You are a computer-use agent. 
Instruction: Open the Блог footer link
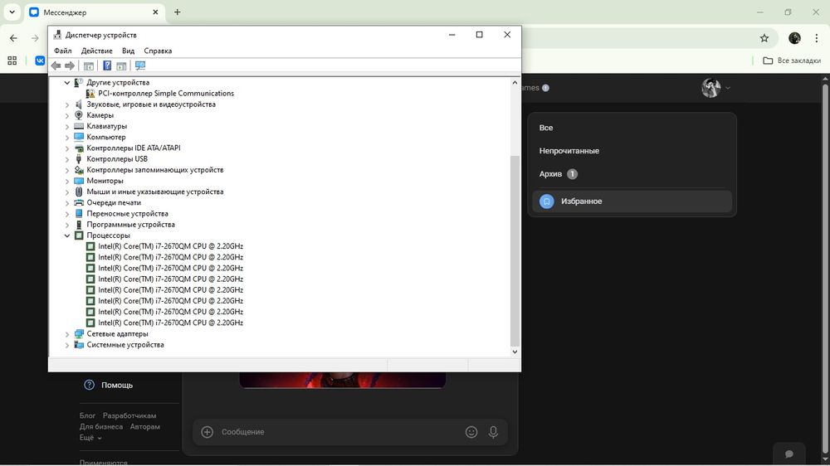pyautogui.click(x=87, y=415)
